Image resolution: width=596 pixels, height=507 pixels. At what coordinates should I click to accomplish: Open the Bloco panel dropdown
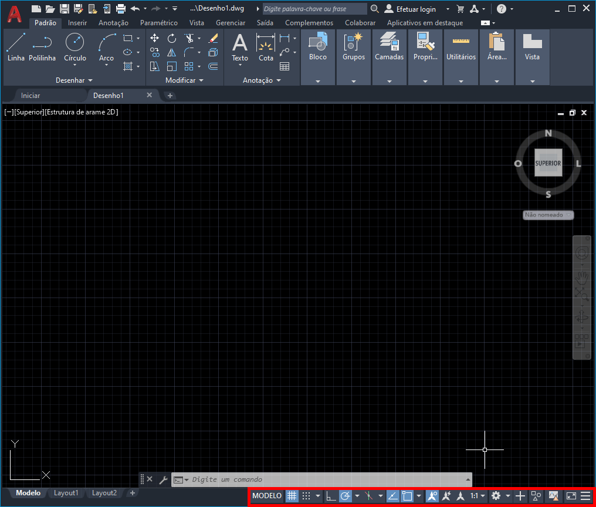click(318, 82)
